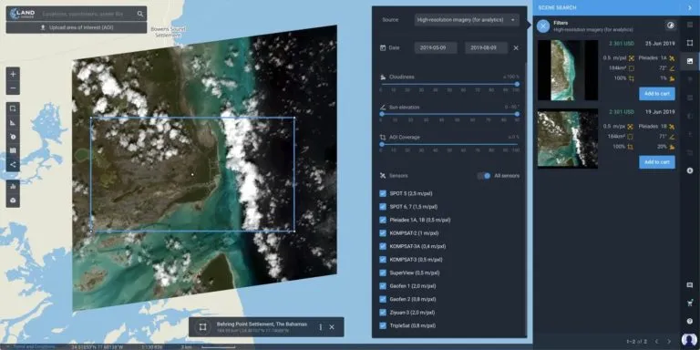Click the search magnifier icon
The height and width of the screenshot is (350, 700).
point(140,14)
